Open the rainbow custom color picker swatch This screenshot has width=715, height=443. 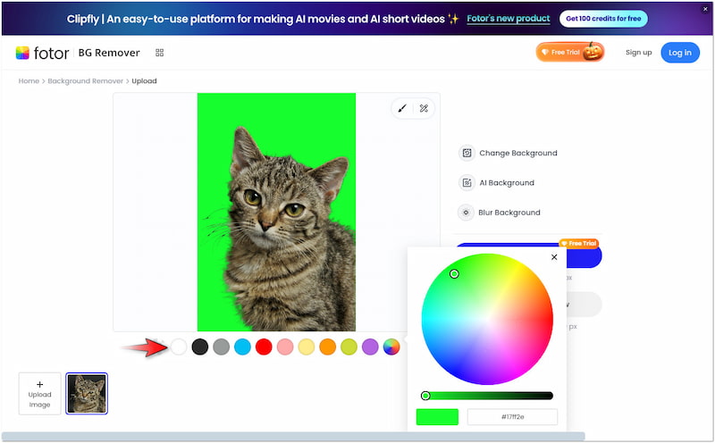pyautogui.click(x=391, y=347)
